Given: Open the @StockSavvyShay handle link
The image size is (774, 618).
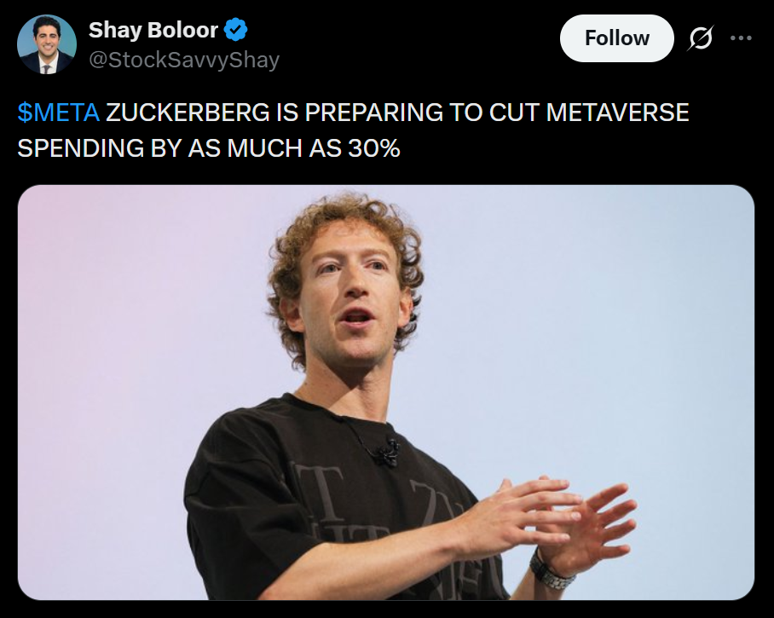Looking at the screenshot, I should click(184, 60).
